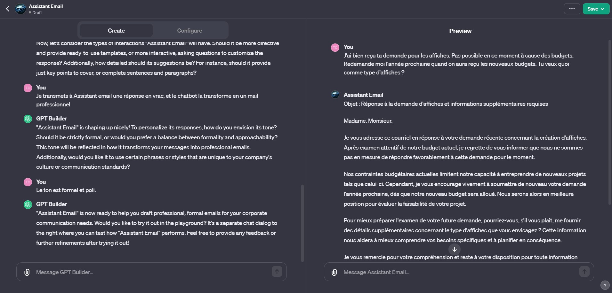Click the attach file paperclip in Preview input
612x293 pixels.
point(334,272)
